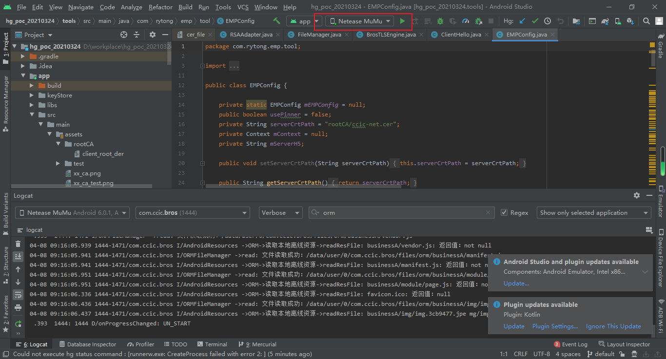Click the Debug app bug icon
The width and height of the screenshot is (666, 359).
click(x=440, y=21)
